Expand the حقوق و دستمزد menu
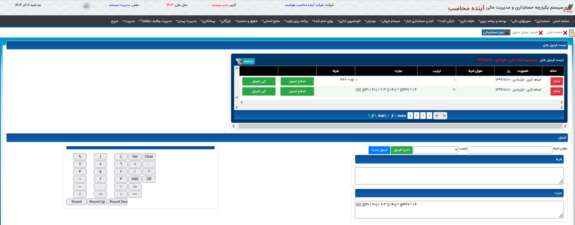The width and height of the screenshot is (575, 225). (x=249, y=21)
